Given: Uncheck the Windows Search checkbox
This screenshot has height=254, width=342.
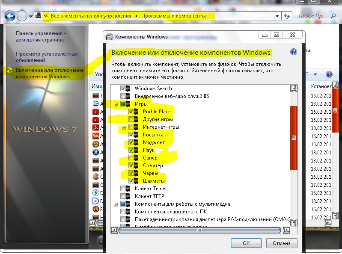Looking at the screenshot, I should point(123,89).
